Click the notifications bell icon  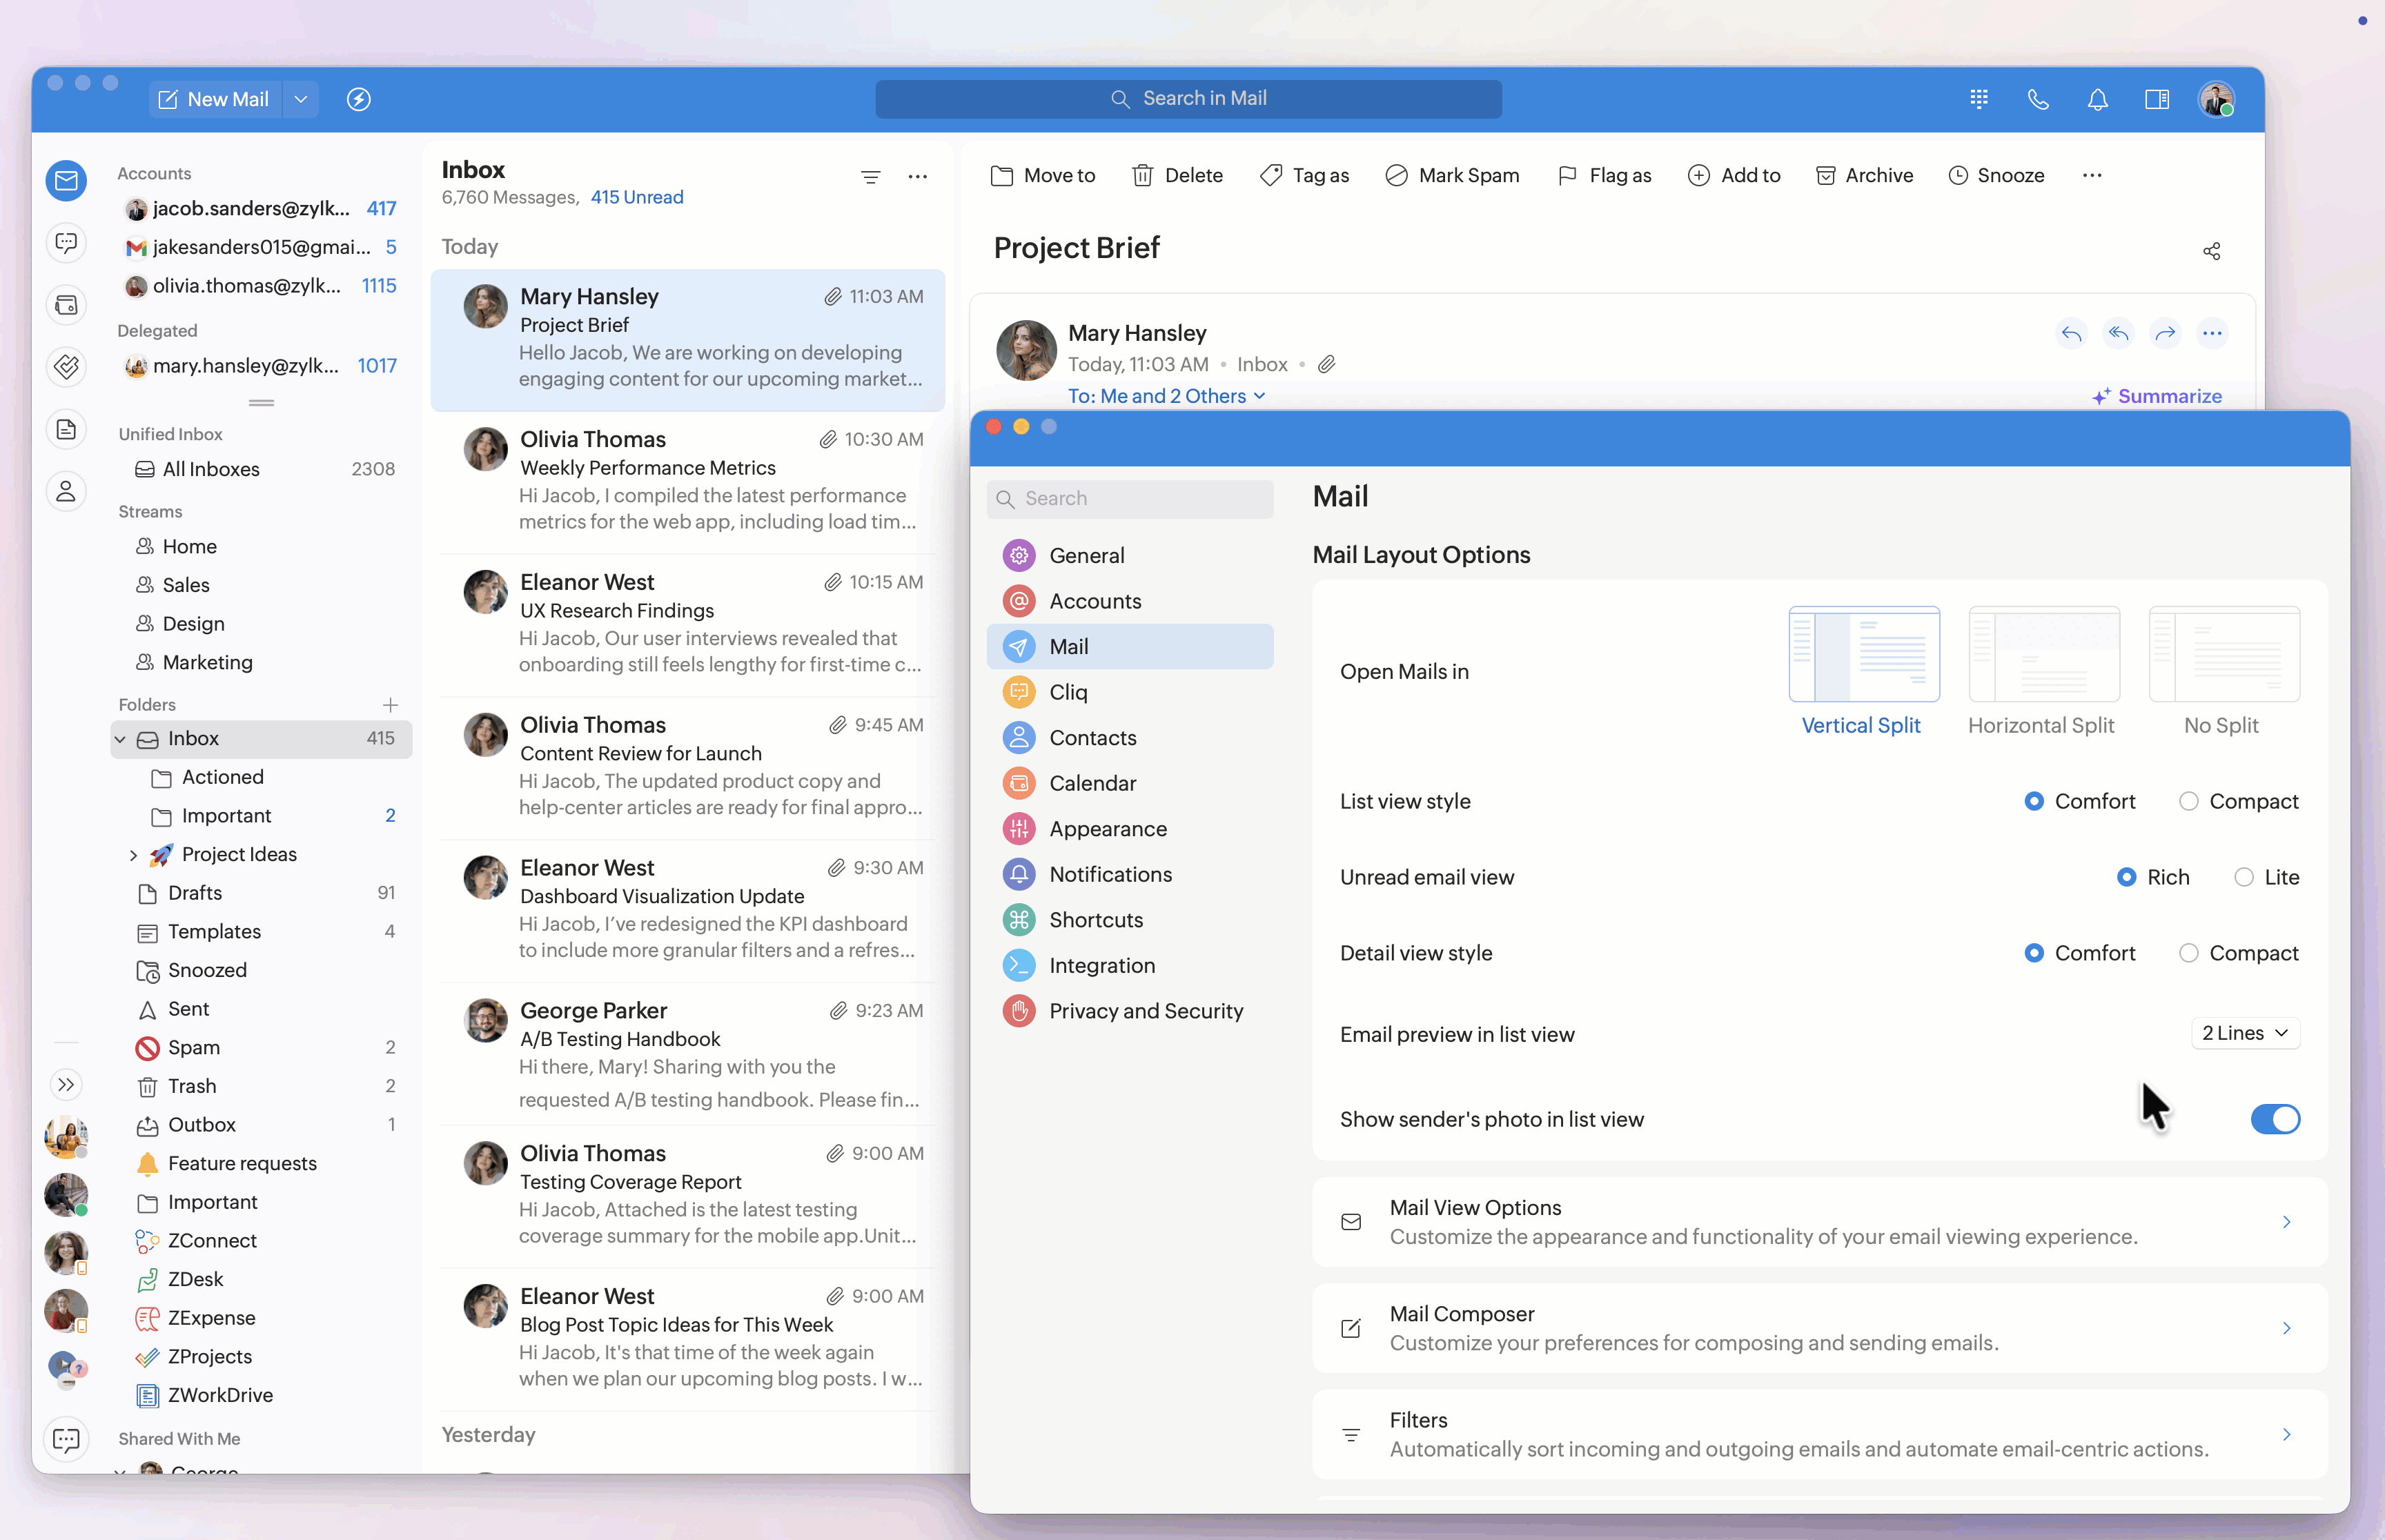point(2097,99)
